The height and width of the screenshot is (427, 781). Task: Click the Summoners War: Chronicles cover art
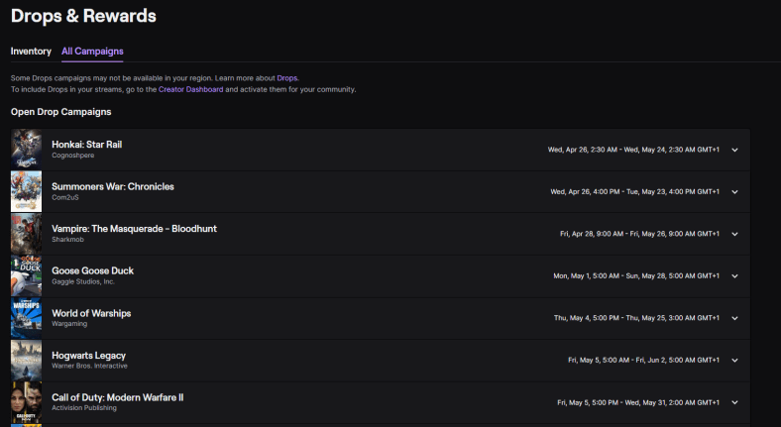[27, 191]
